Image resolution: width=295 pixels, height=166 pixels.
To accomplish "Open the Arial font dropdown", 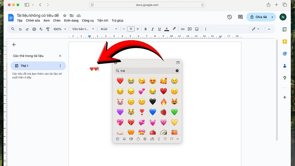I will pyautogui.click(x=111, y=29).
